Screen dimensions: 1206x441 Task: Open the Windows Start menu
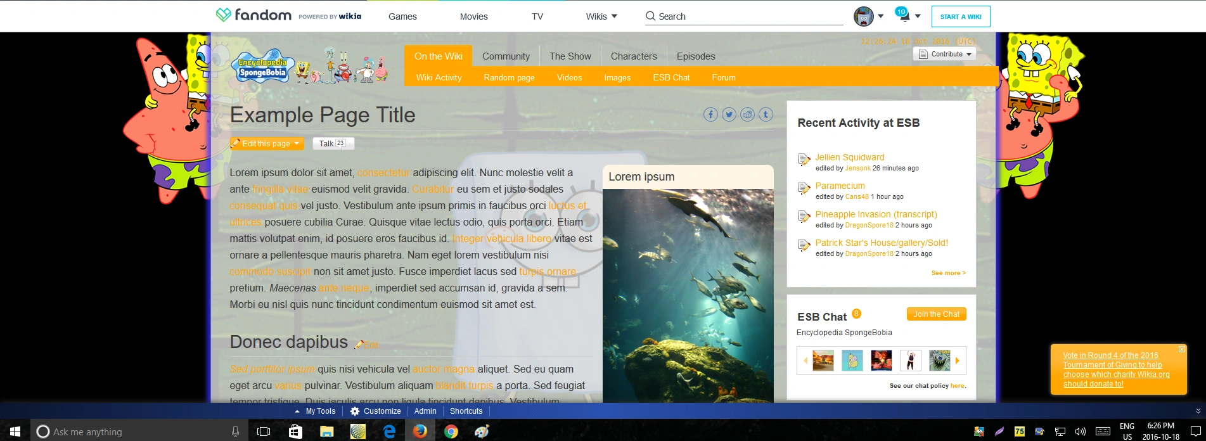pos(15,431)
